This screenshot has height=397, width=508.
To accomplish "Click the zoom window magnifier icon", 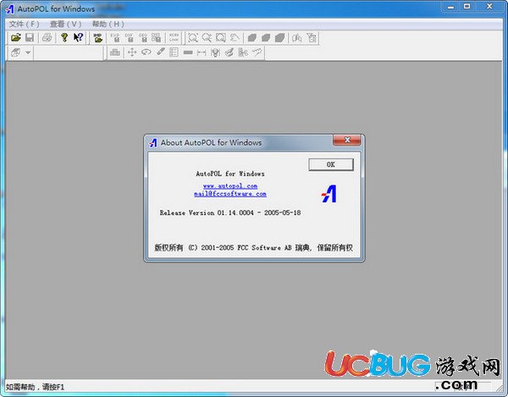I will [x=221, y=37].
